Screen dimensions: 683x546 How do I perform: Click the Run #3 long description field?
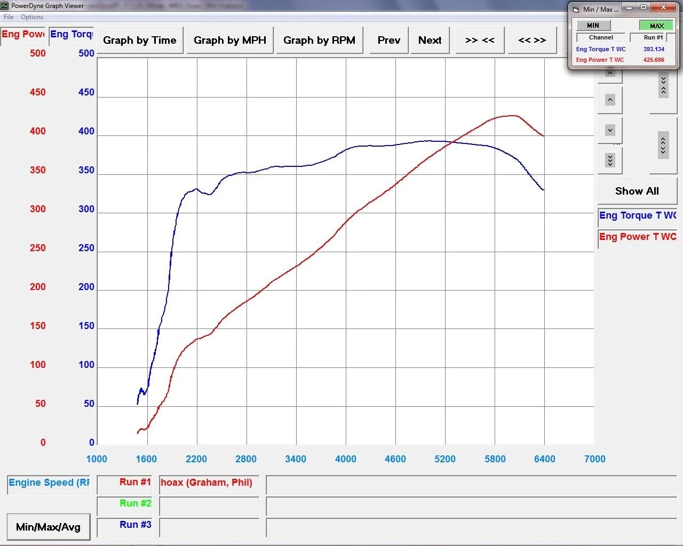471,527
